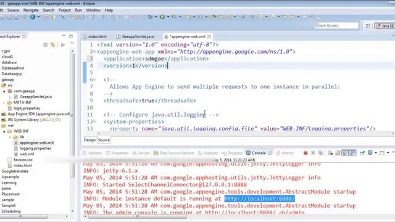The height and width of the screenshot is (222, 395).
Task: Click the Console horizontal scrollbar
Action: (x=137, y=216)
